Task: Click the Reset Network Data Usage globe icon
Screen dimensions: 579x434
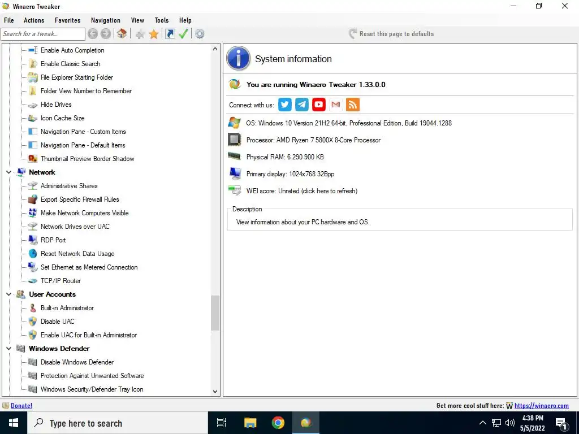Action: pyautogui.click(x=33, y=254)
